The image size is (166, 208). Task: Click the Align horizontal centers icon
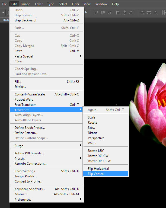pos(124,12)
